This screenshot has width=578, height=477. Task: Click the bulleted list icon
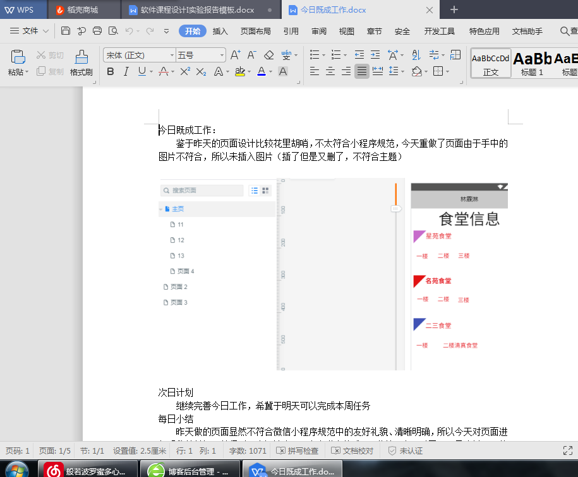pyautogui.click(x=315, y=55)
